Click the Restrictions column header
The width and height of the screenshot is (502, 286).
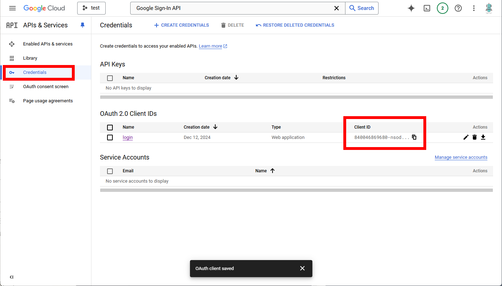[x=334, y=77]
